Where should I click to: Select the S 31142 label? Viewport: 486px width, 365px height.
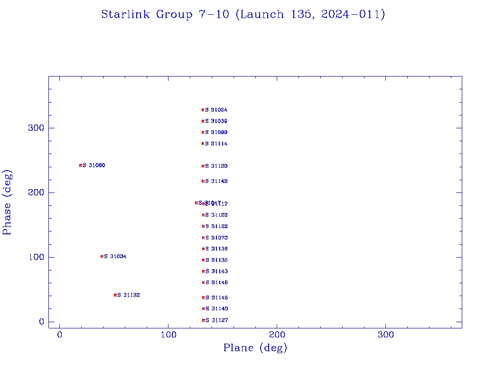pos(216,181)
